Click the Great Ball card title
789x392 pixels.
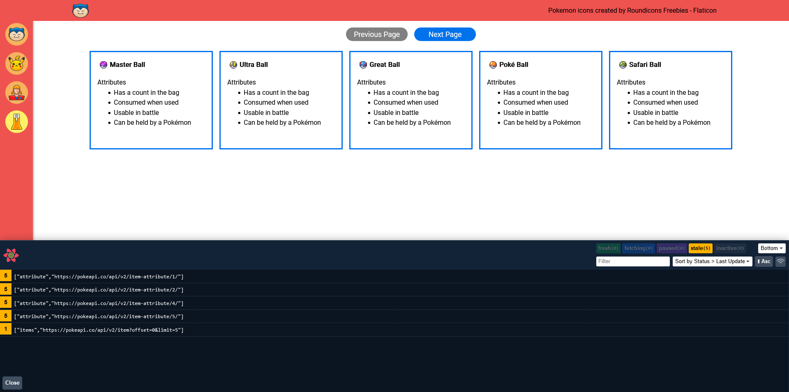coord(385,65)
